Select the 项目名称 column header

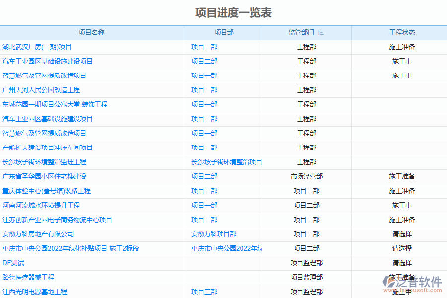point(92,33)
